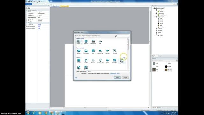Collapse the Event sheets folder in the project tree

click(155, 13)
